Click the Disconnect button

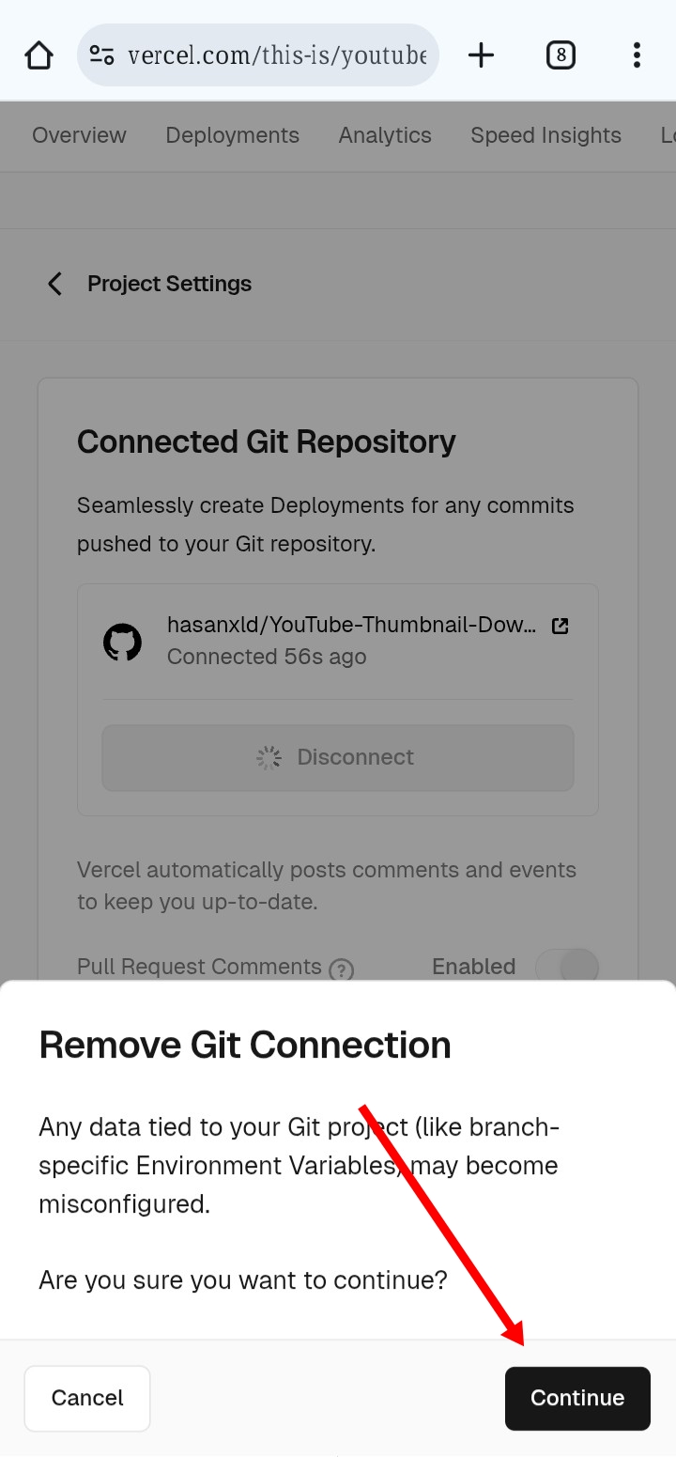pyautogui.click(x=338, y=757)
